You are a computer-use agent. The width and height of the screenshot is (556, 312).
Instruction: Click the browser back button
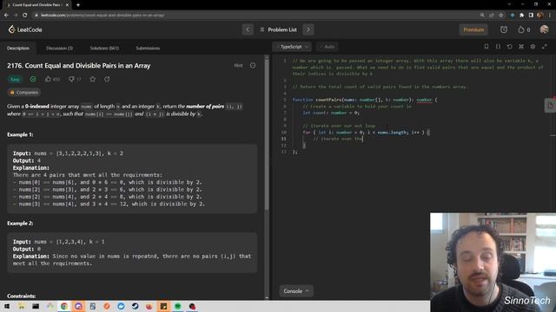(6, 16)
